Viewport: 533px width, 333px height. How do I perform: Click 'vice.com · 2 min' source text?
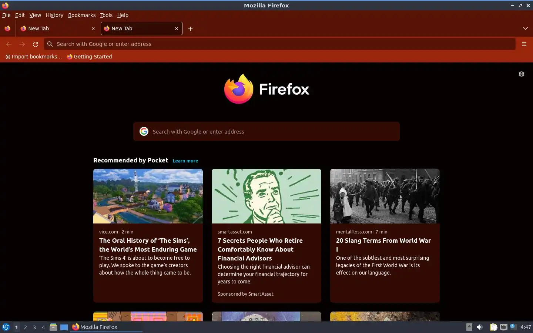pos(116,232)
